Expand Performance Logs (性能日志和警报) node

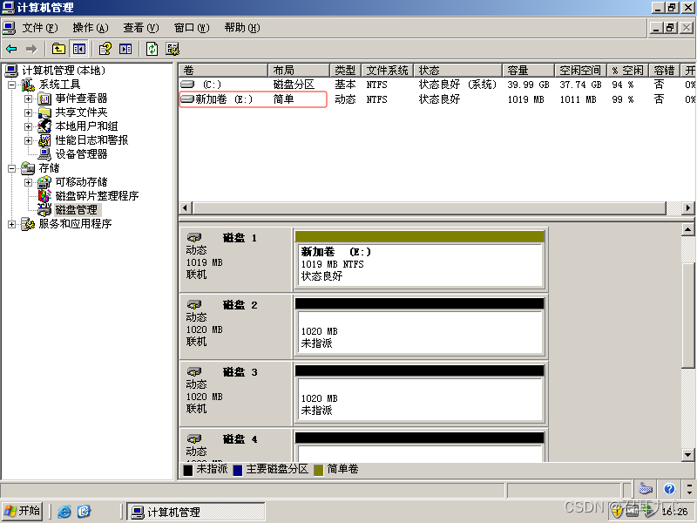coord(29,140)
